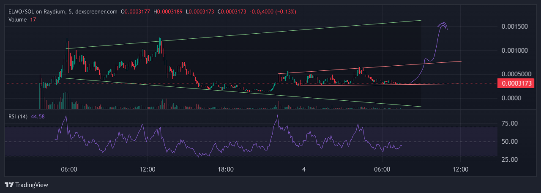Click the 0.001000 price axis label

[x=515, y=51]
